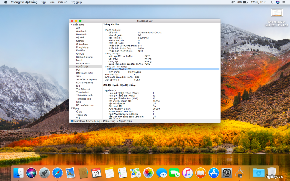Select the Ảnh chụp Màn hình desktop file
Image resolution: width=290 pixels, height=181 pixels.
point(277,18)
